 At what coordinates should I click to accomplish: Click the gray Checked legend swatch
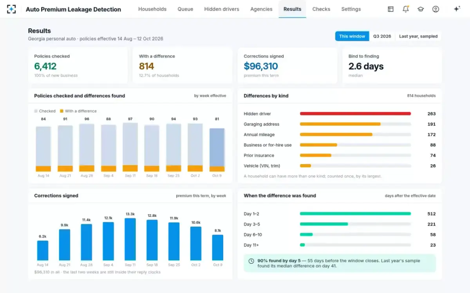tap(36, 111)
